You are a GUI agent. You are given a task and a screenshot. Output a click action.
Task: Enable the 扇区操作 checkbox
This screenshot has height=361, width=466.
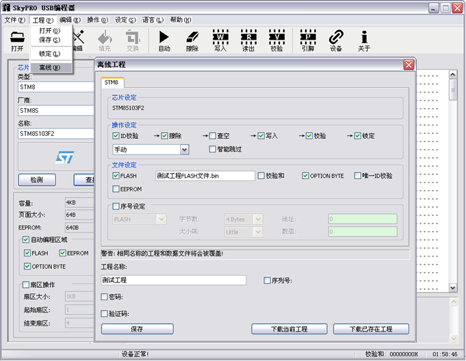coord(26,284)
